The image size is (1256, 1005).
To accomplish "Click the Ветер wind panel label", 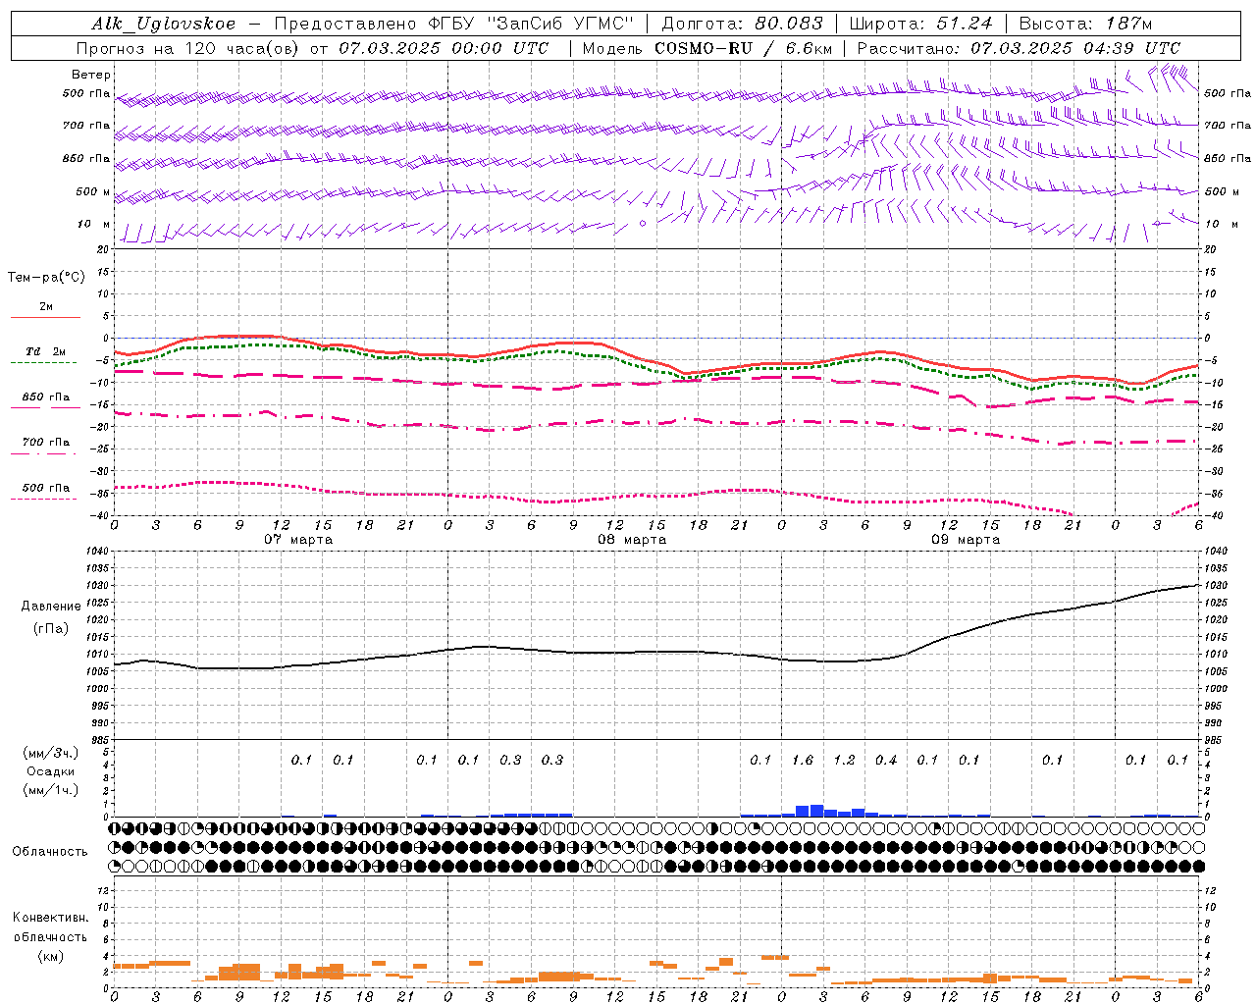I will [91, 75].
